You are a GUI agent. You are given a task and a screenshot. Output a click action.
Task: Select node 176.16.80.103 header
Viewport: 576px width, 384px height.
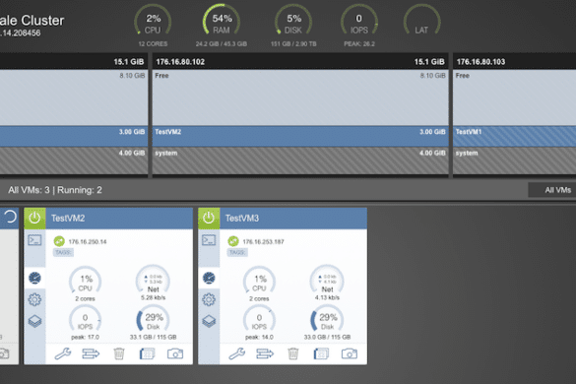click(x=514, y=62)
